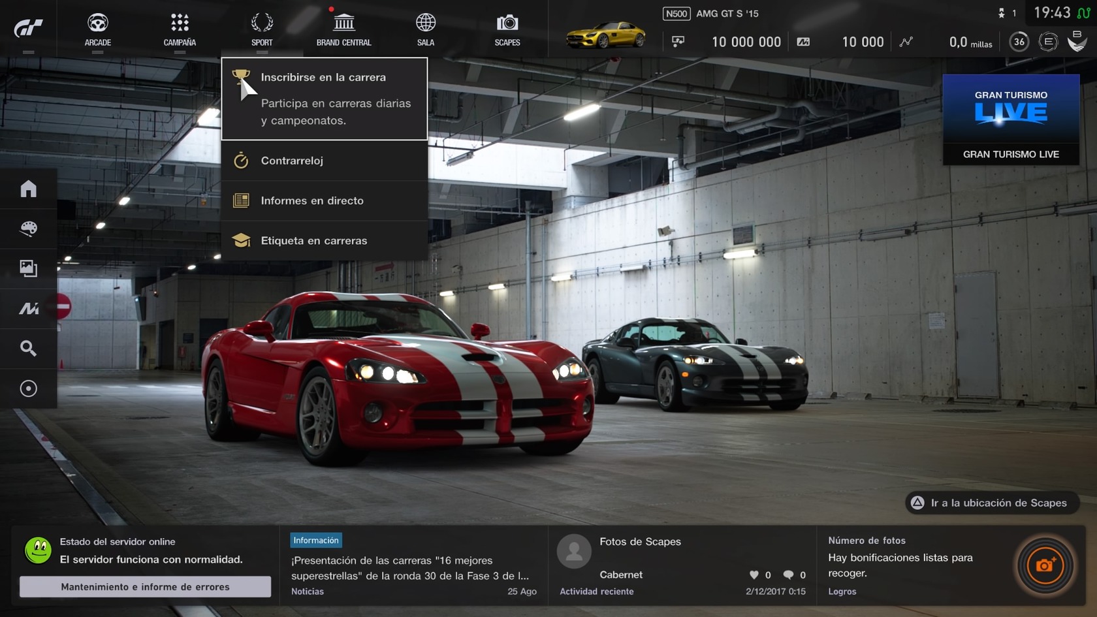Open the Campaña menu
The width and height of the screenshot is (1097, 617).
[180, 29]
